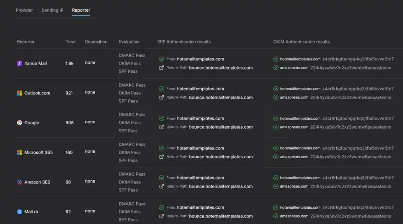Click SPF Pass in Google row

[x=128, y=131]
